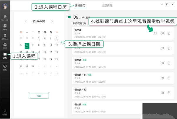Select calendar date 16
Image resolution: width=177 pixels, height=119 pixels.
pyautogui.click(x=45, y=52)
